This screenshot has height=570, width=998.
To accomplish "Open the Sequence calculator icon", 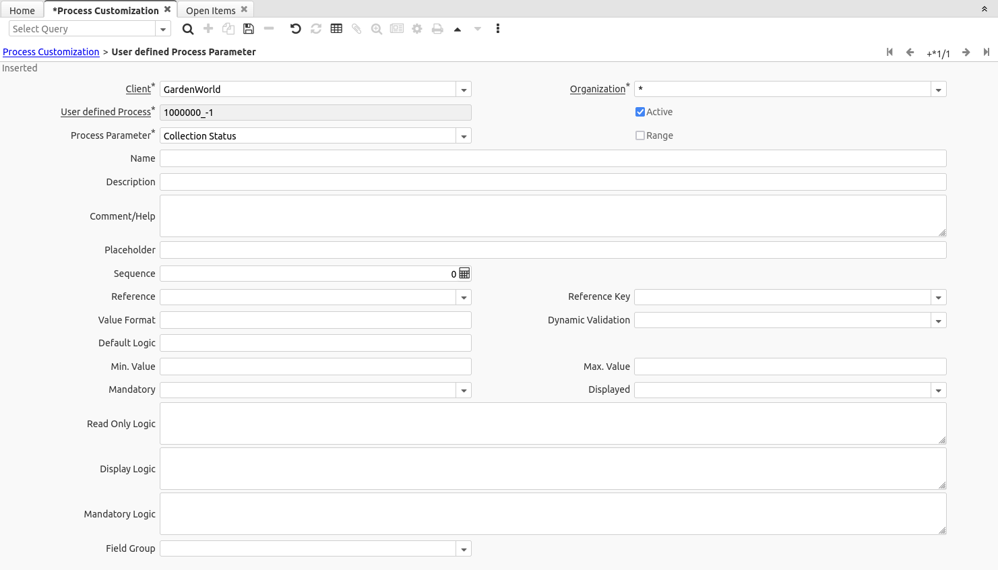I will (464, 274).
